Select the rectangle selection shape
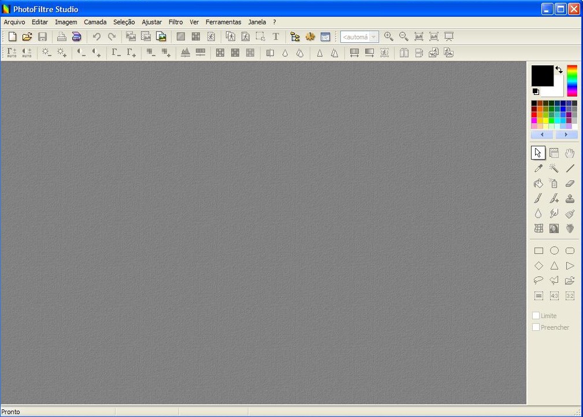583x417 pixels. [x=539, y=251]
